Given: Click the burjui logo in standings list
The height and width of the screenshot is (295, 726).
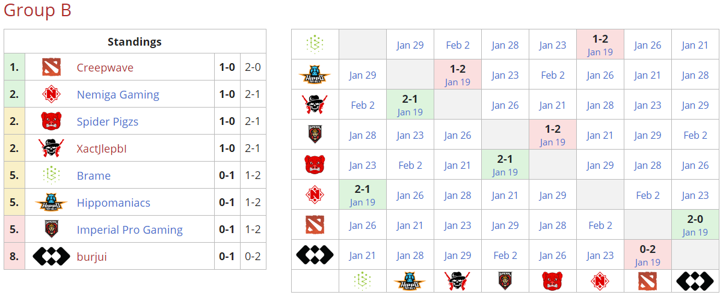Looking at the screenshot, I should [x=52, y=257].
